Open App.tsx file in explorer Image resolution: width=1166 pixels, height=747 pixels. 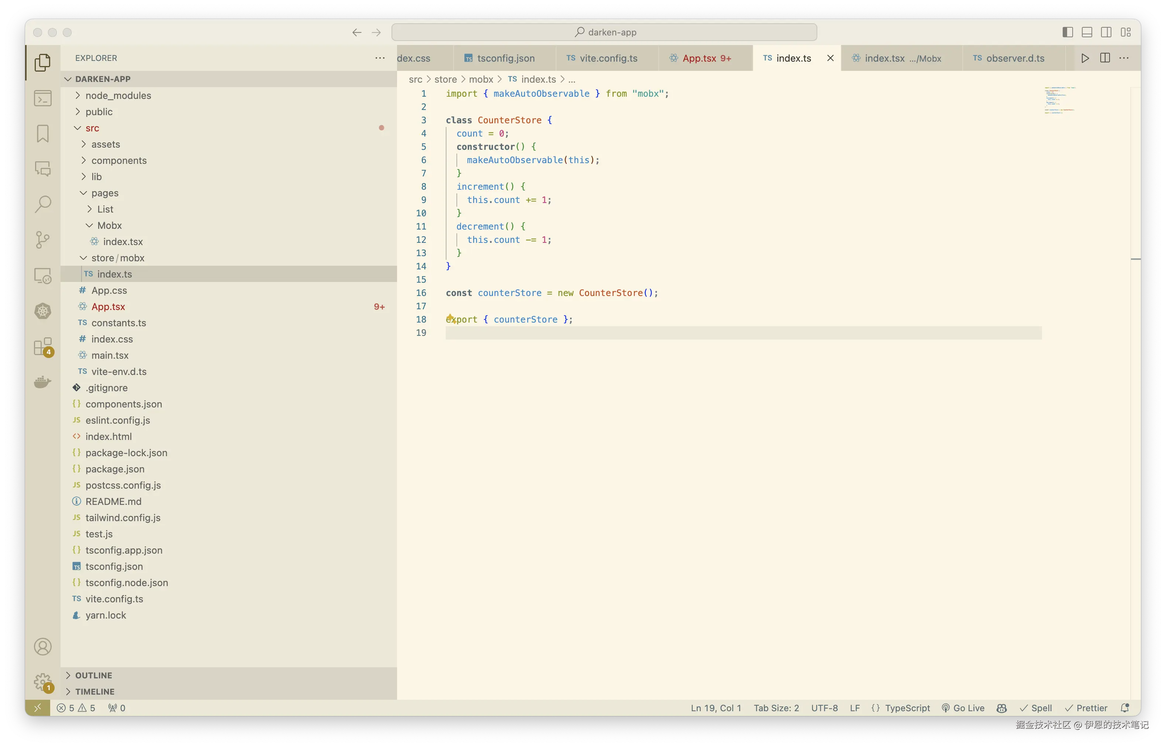[x=228, y=306]
